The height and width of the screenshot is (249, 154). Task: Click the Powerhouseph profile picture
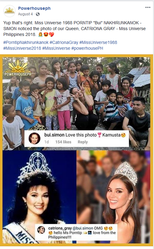pos(10,11)
